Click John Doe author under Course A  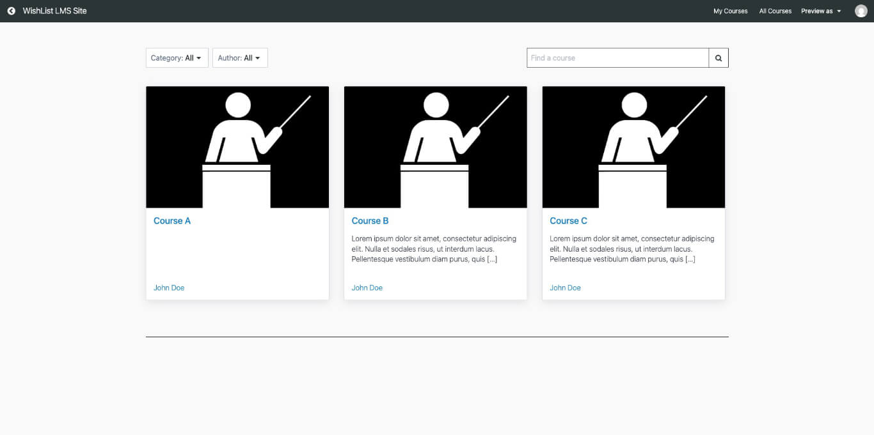169,288
